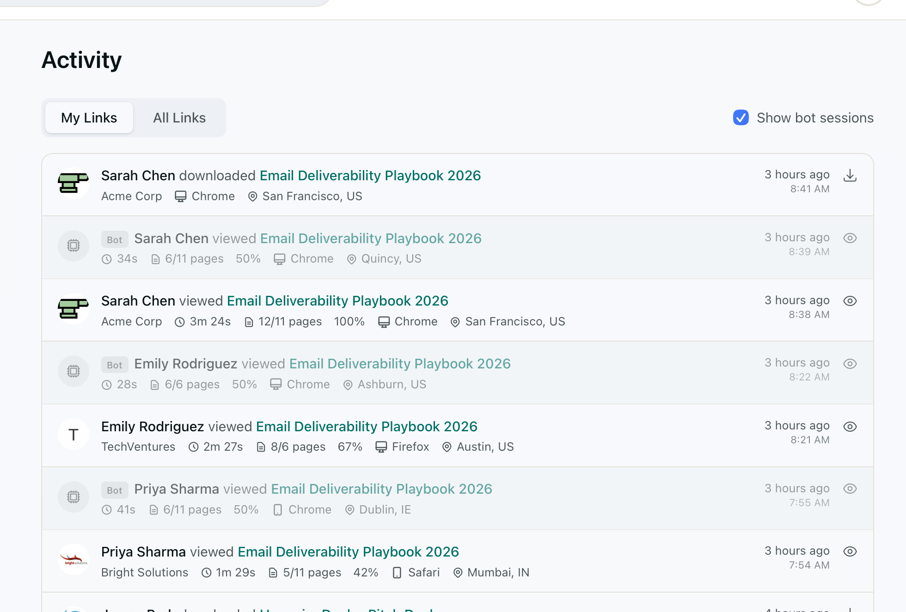This screenshot has height=612, width=906.
Task: Click the location pin icon showing Mumbai, IN
Action: click(459, 573)
